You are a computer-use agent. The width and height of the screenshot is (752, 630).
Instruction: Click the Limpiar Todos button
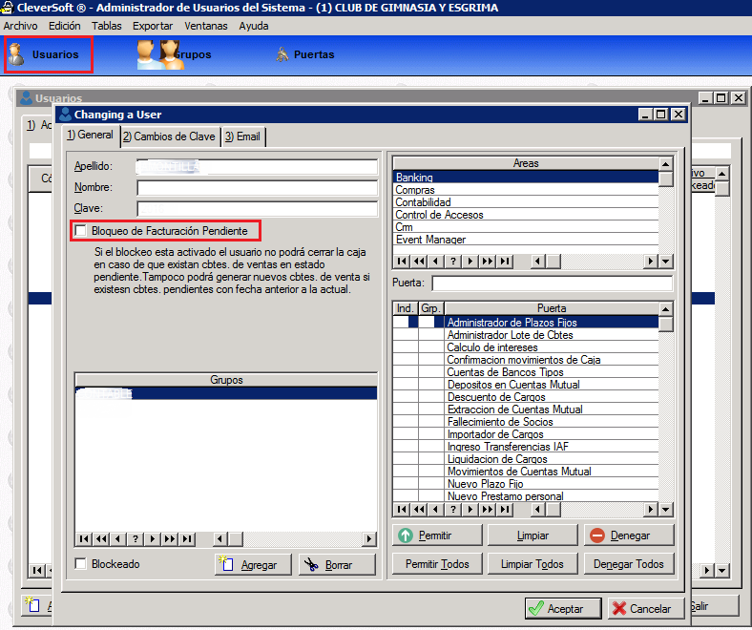click(532, 564)
